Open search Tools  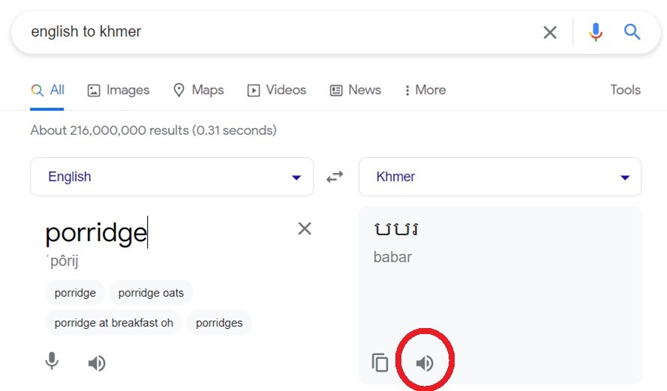[625, 90]
